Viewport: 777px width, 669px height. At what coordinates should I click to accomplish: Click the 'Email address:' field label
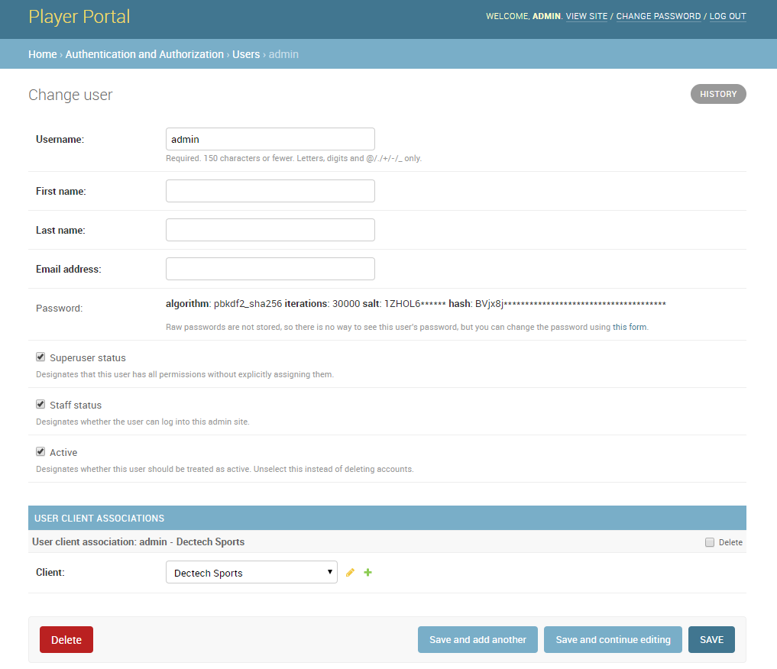(x=69, y=269)
